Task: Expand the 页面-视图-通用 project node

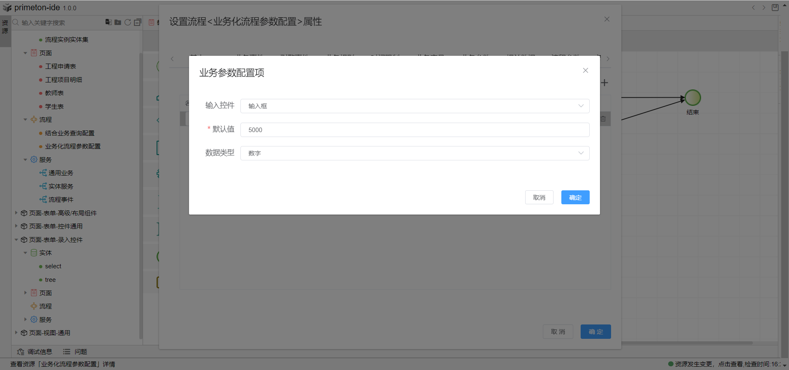Action: [x=16, y=333]
